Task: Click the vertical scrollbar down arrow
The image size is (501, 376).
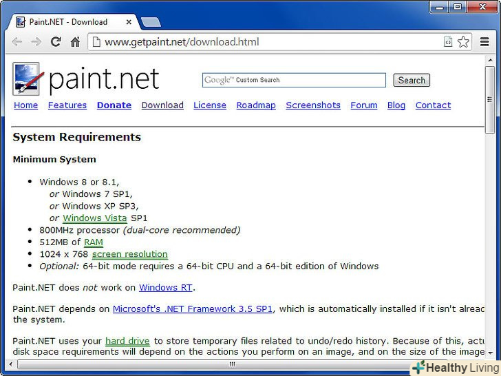Action: click(x=490, y=353)
